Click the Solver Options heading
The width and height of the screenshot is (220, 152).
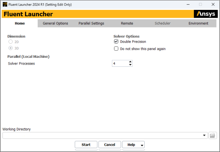pos(126,36)
